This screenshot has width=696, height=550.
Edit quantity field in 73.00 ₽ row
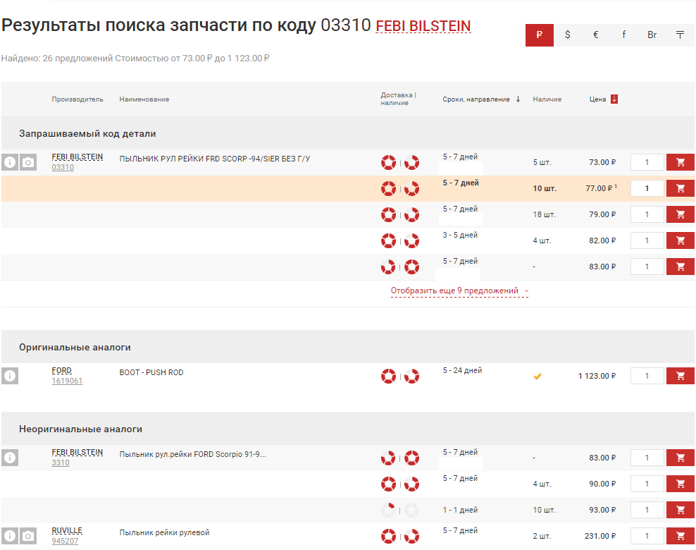tap(647, 162)
